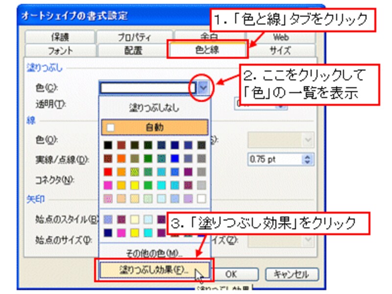Viewport: 392px width, 294px height.
Task: Select the tan swatch in the pastel row
Action: coord(121,199)
